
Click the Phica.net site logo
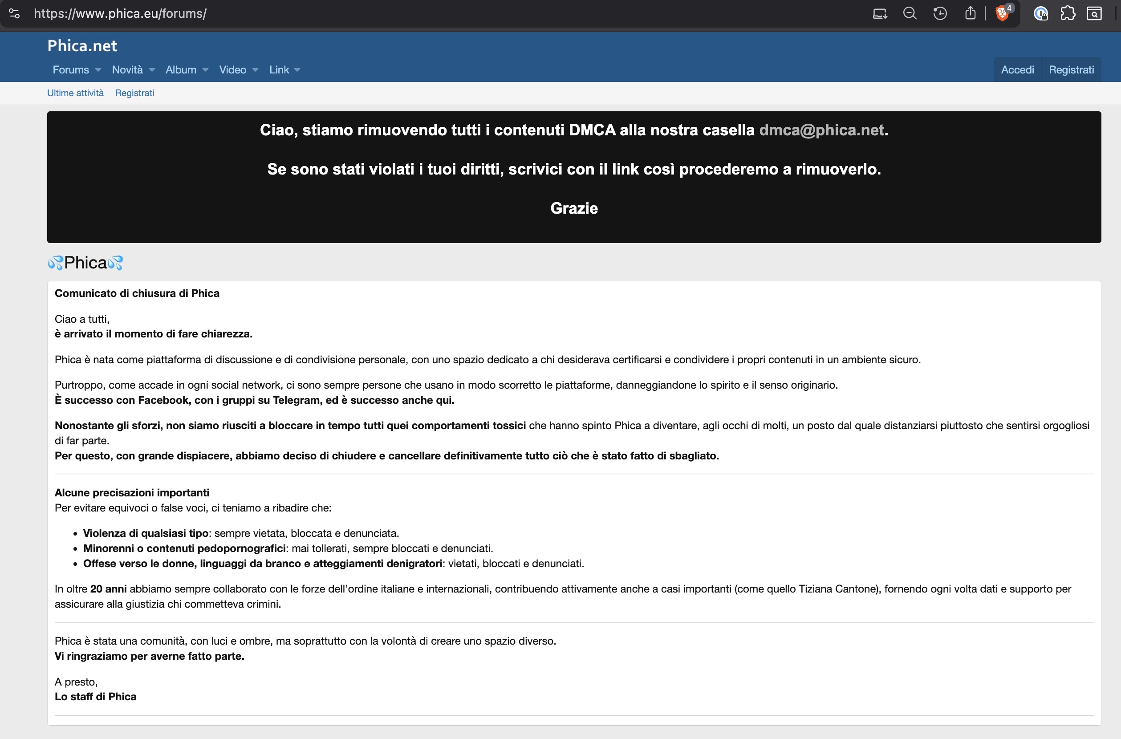point(82,46)
